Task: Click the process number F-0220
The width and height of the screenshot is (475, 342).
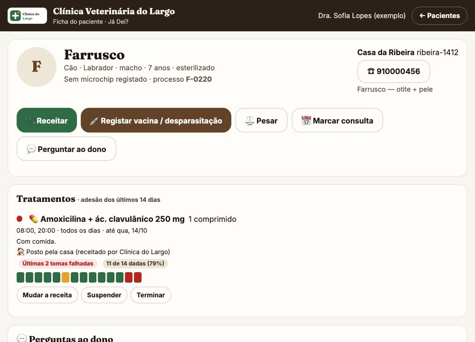Action: pos(199,79)
